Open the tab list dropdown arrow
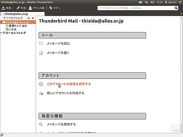The width and height of the screenshot is (183, 137). [181, 14]
